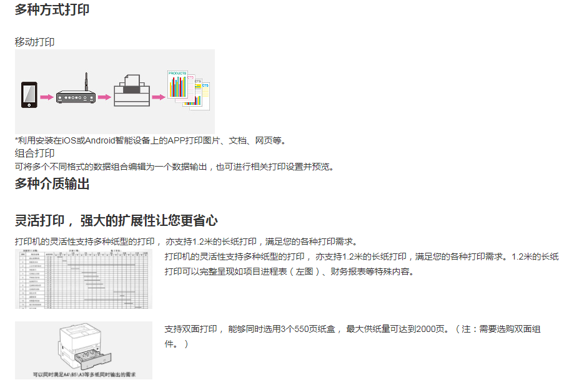This screenshot has width=569, height=390.
Task: Select the 组合打印 subheading
Action: (x=35, y=153)
